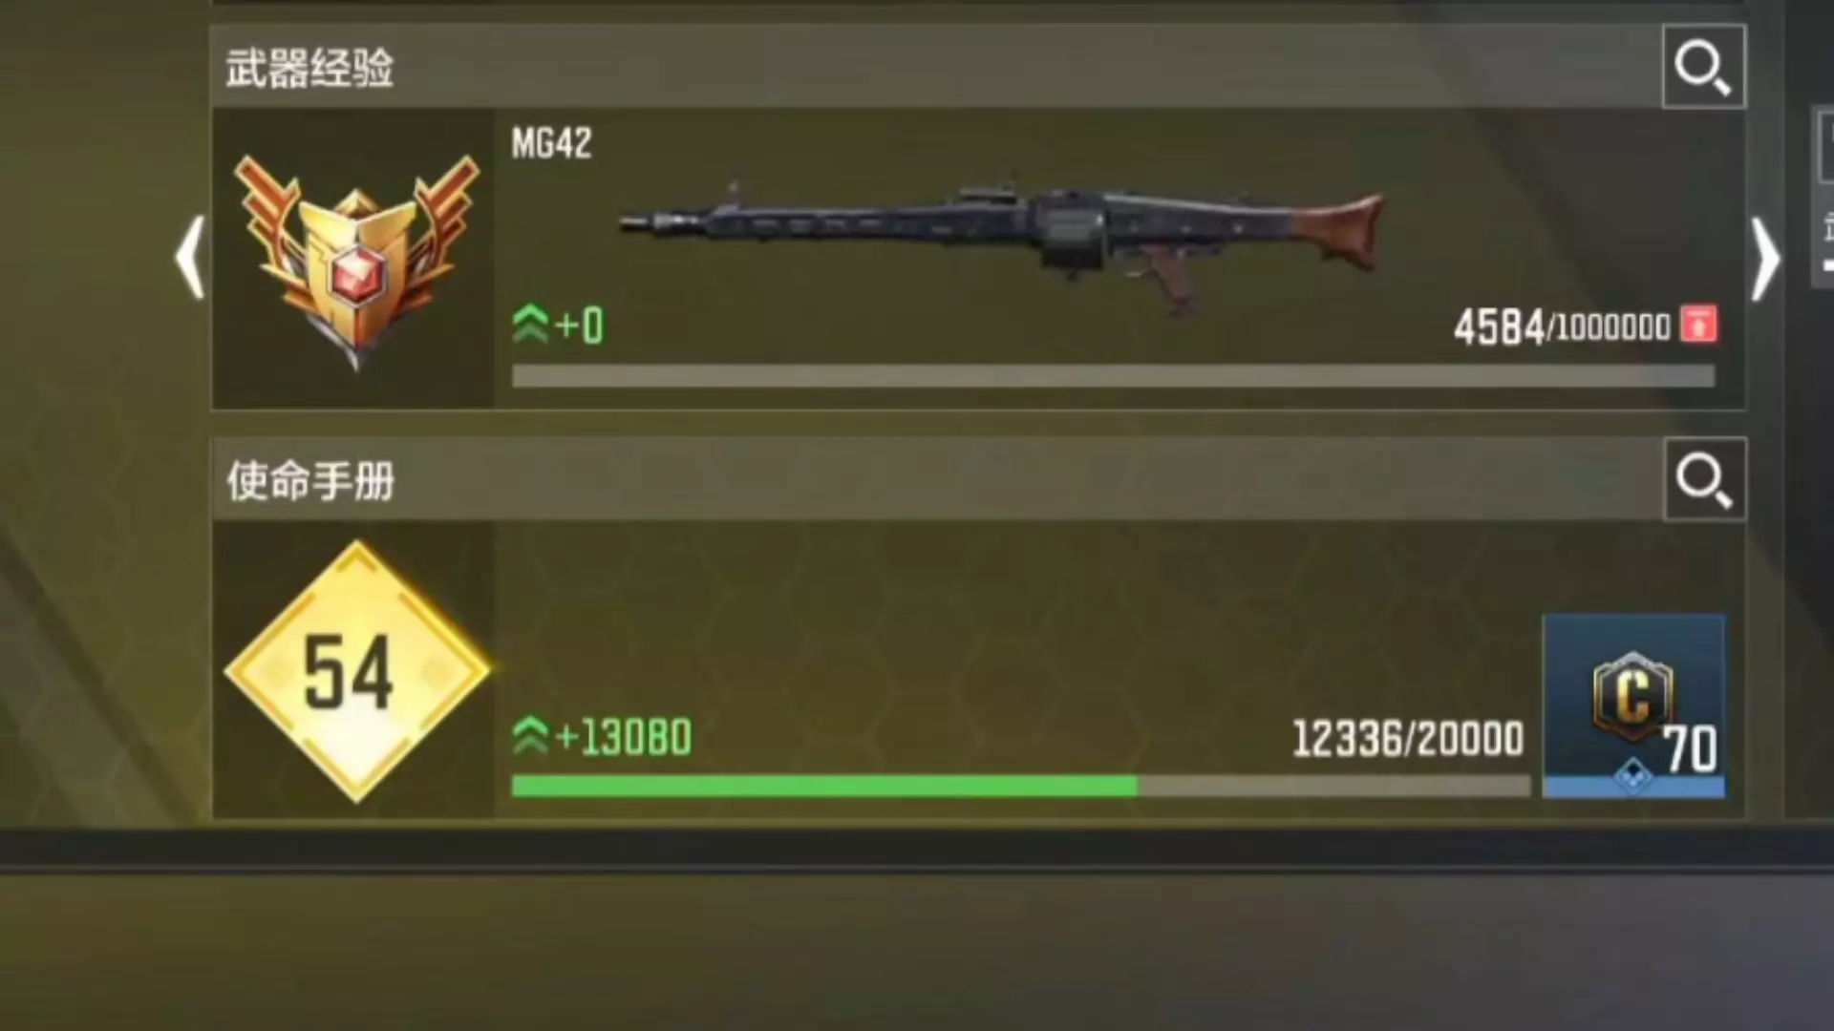Select the partially visible panel on right edge
This screenshot has width=1834, height=1031.
pyautogui.click(x=1823, y=197)
